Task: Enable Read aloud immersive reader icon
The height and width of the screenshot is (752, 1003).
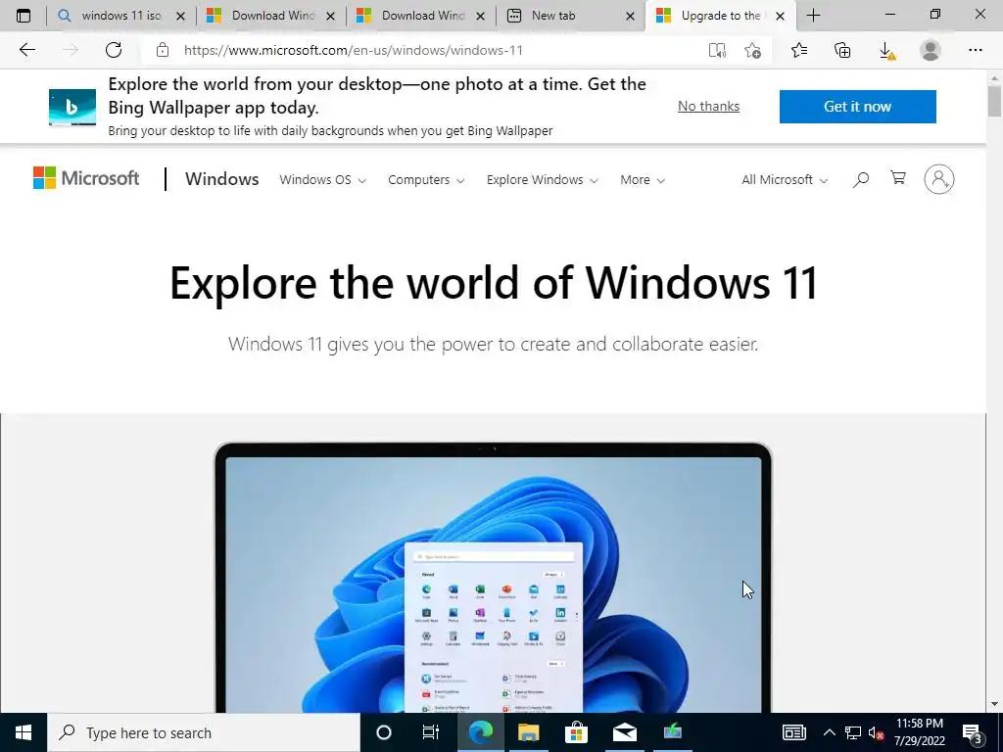Action: 717,51
